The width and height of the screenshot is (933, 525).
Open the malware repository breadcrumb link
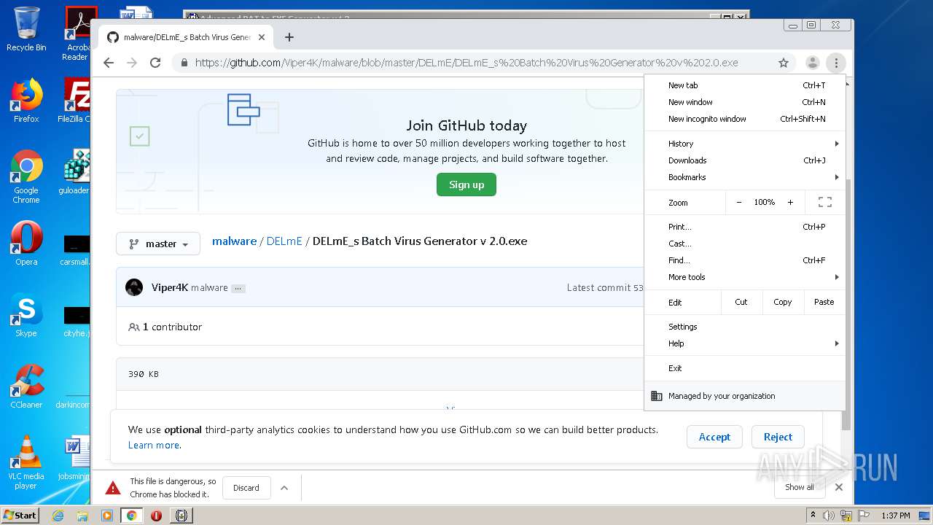(234, 241)
